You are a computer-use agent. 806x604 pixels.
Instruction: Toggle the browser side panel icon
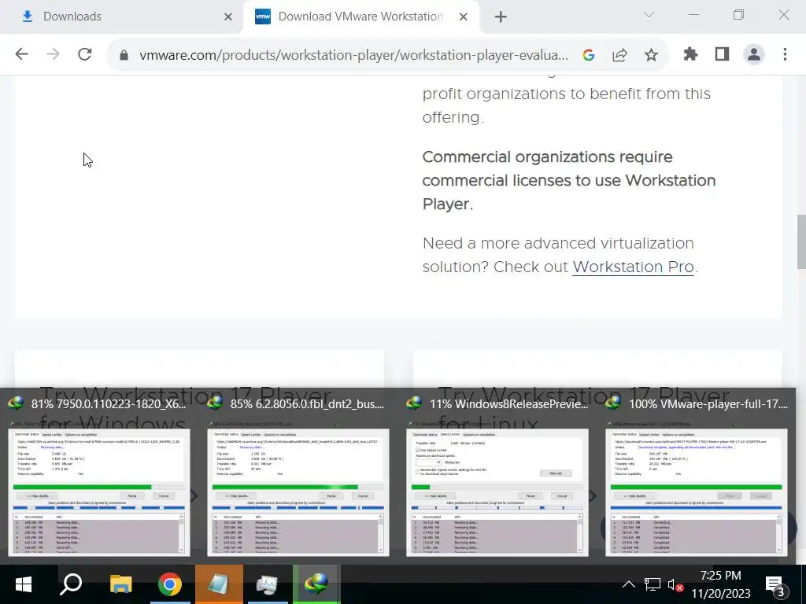(723, 54)
